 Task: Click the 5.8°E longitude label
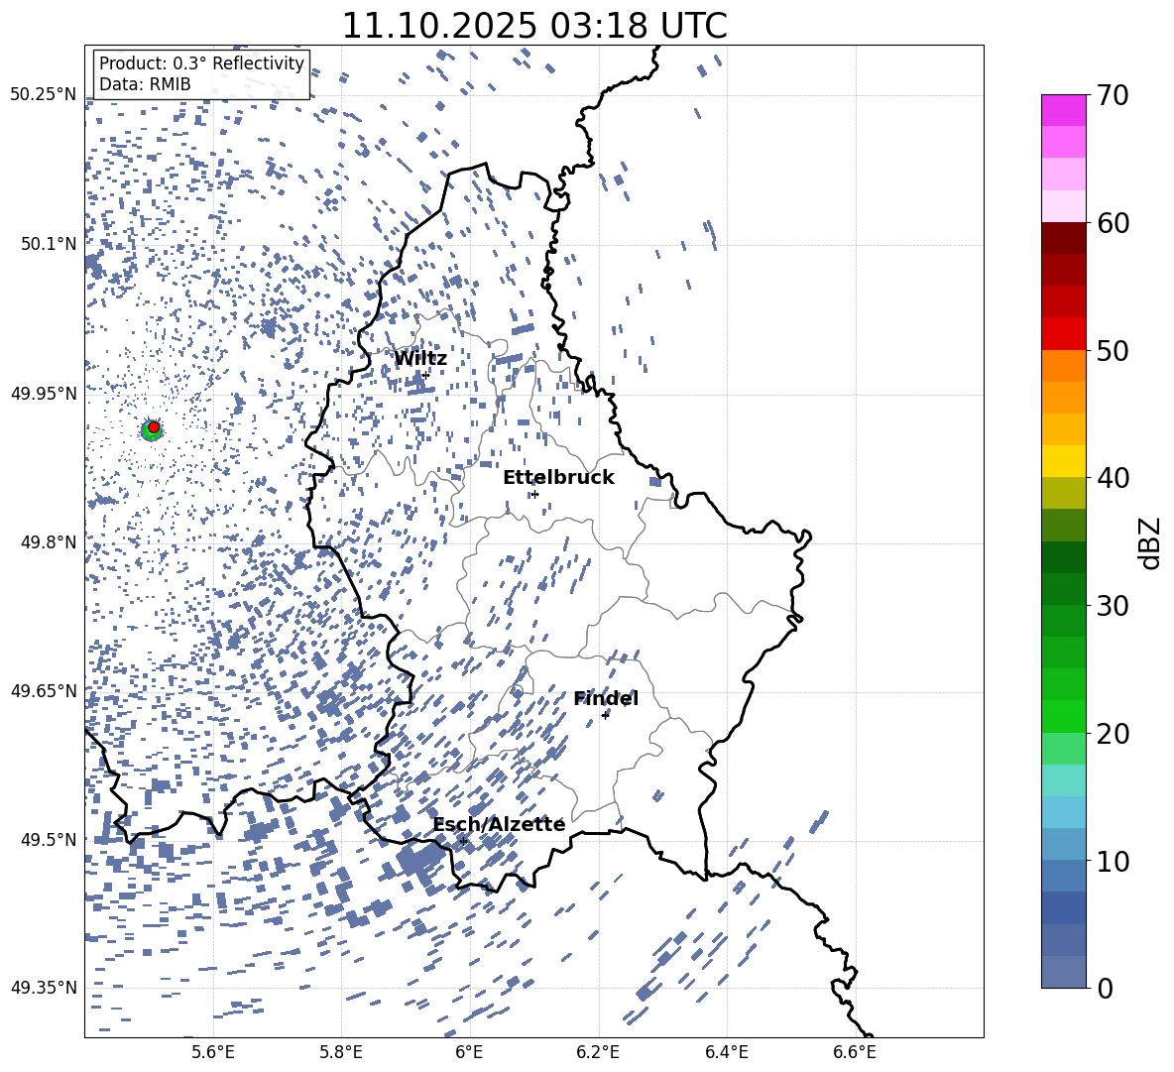click(341, 1052)
